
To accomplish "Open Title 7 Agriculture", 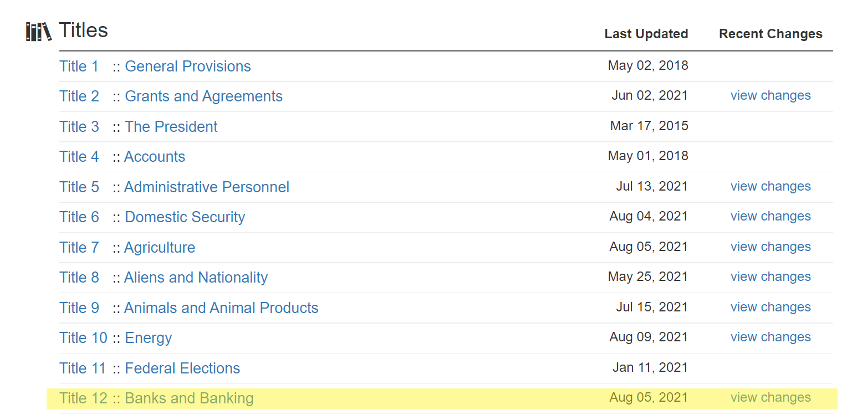I will click(127, 248).
